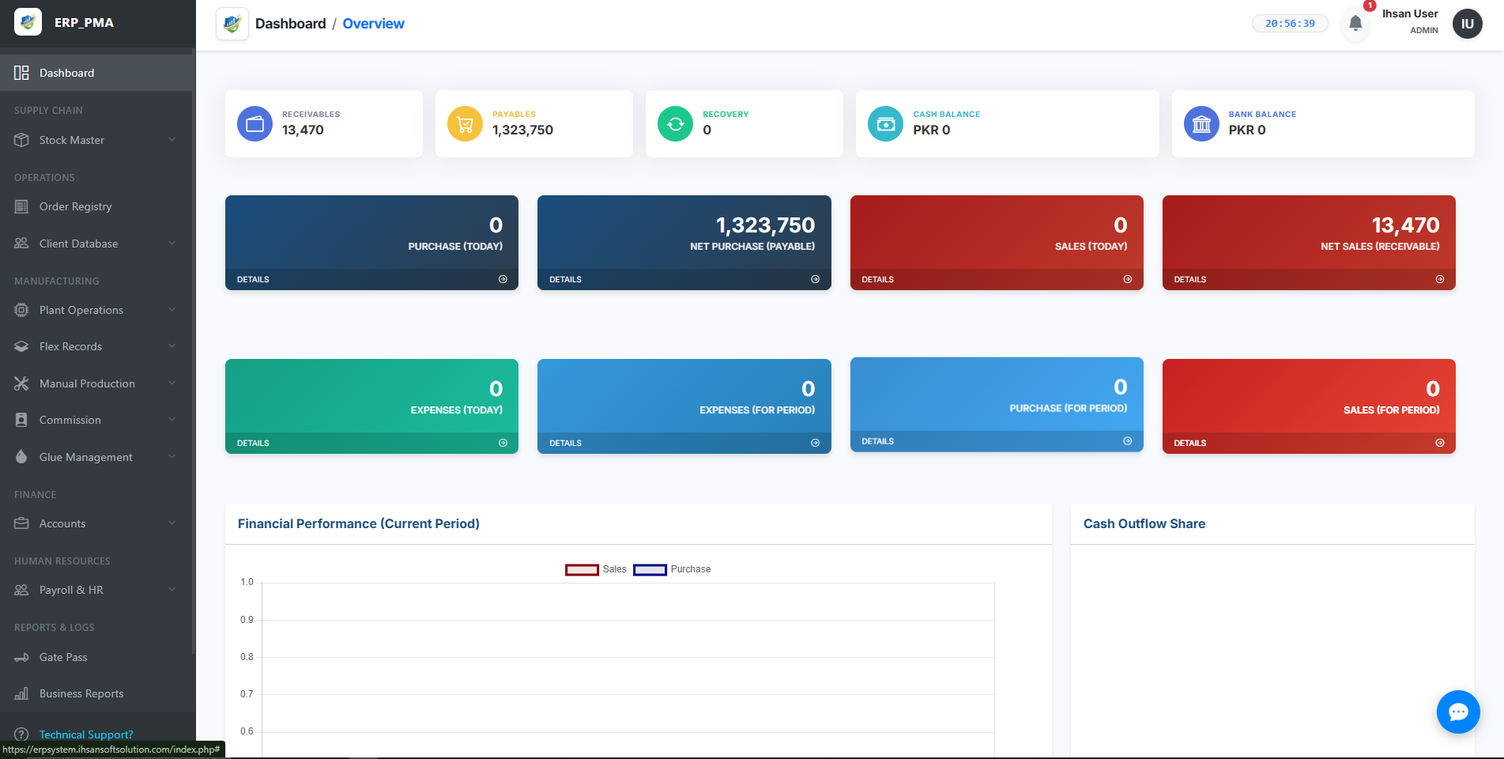Image resolution: width=1504 pixels, height=759 pixels.
Task: Open the live chat bubble
Action: point(1458,712)
